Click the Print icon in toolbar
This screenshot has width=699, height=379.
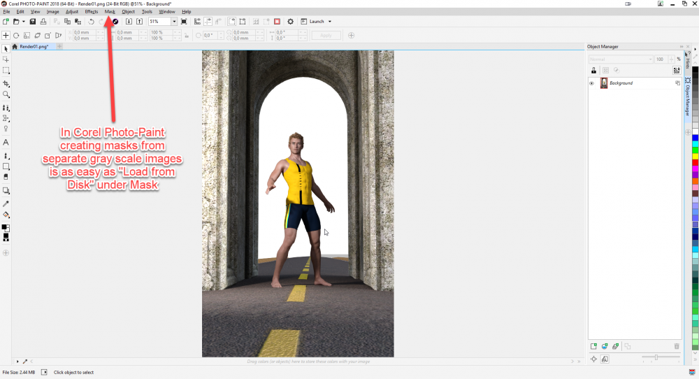click(44, 22)
